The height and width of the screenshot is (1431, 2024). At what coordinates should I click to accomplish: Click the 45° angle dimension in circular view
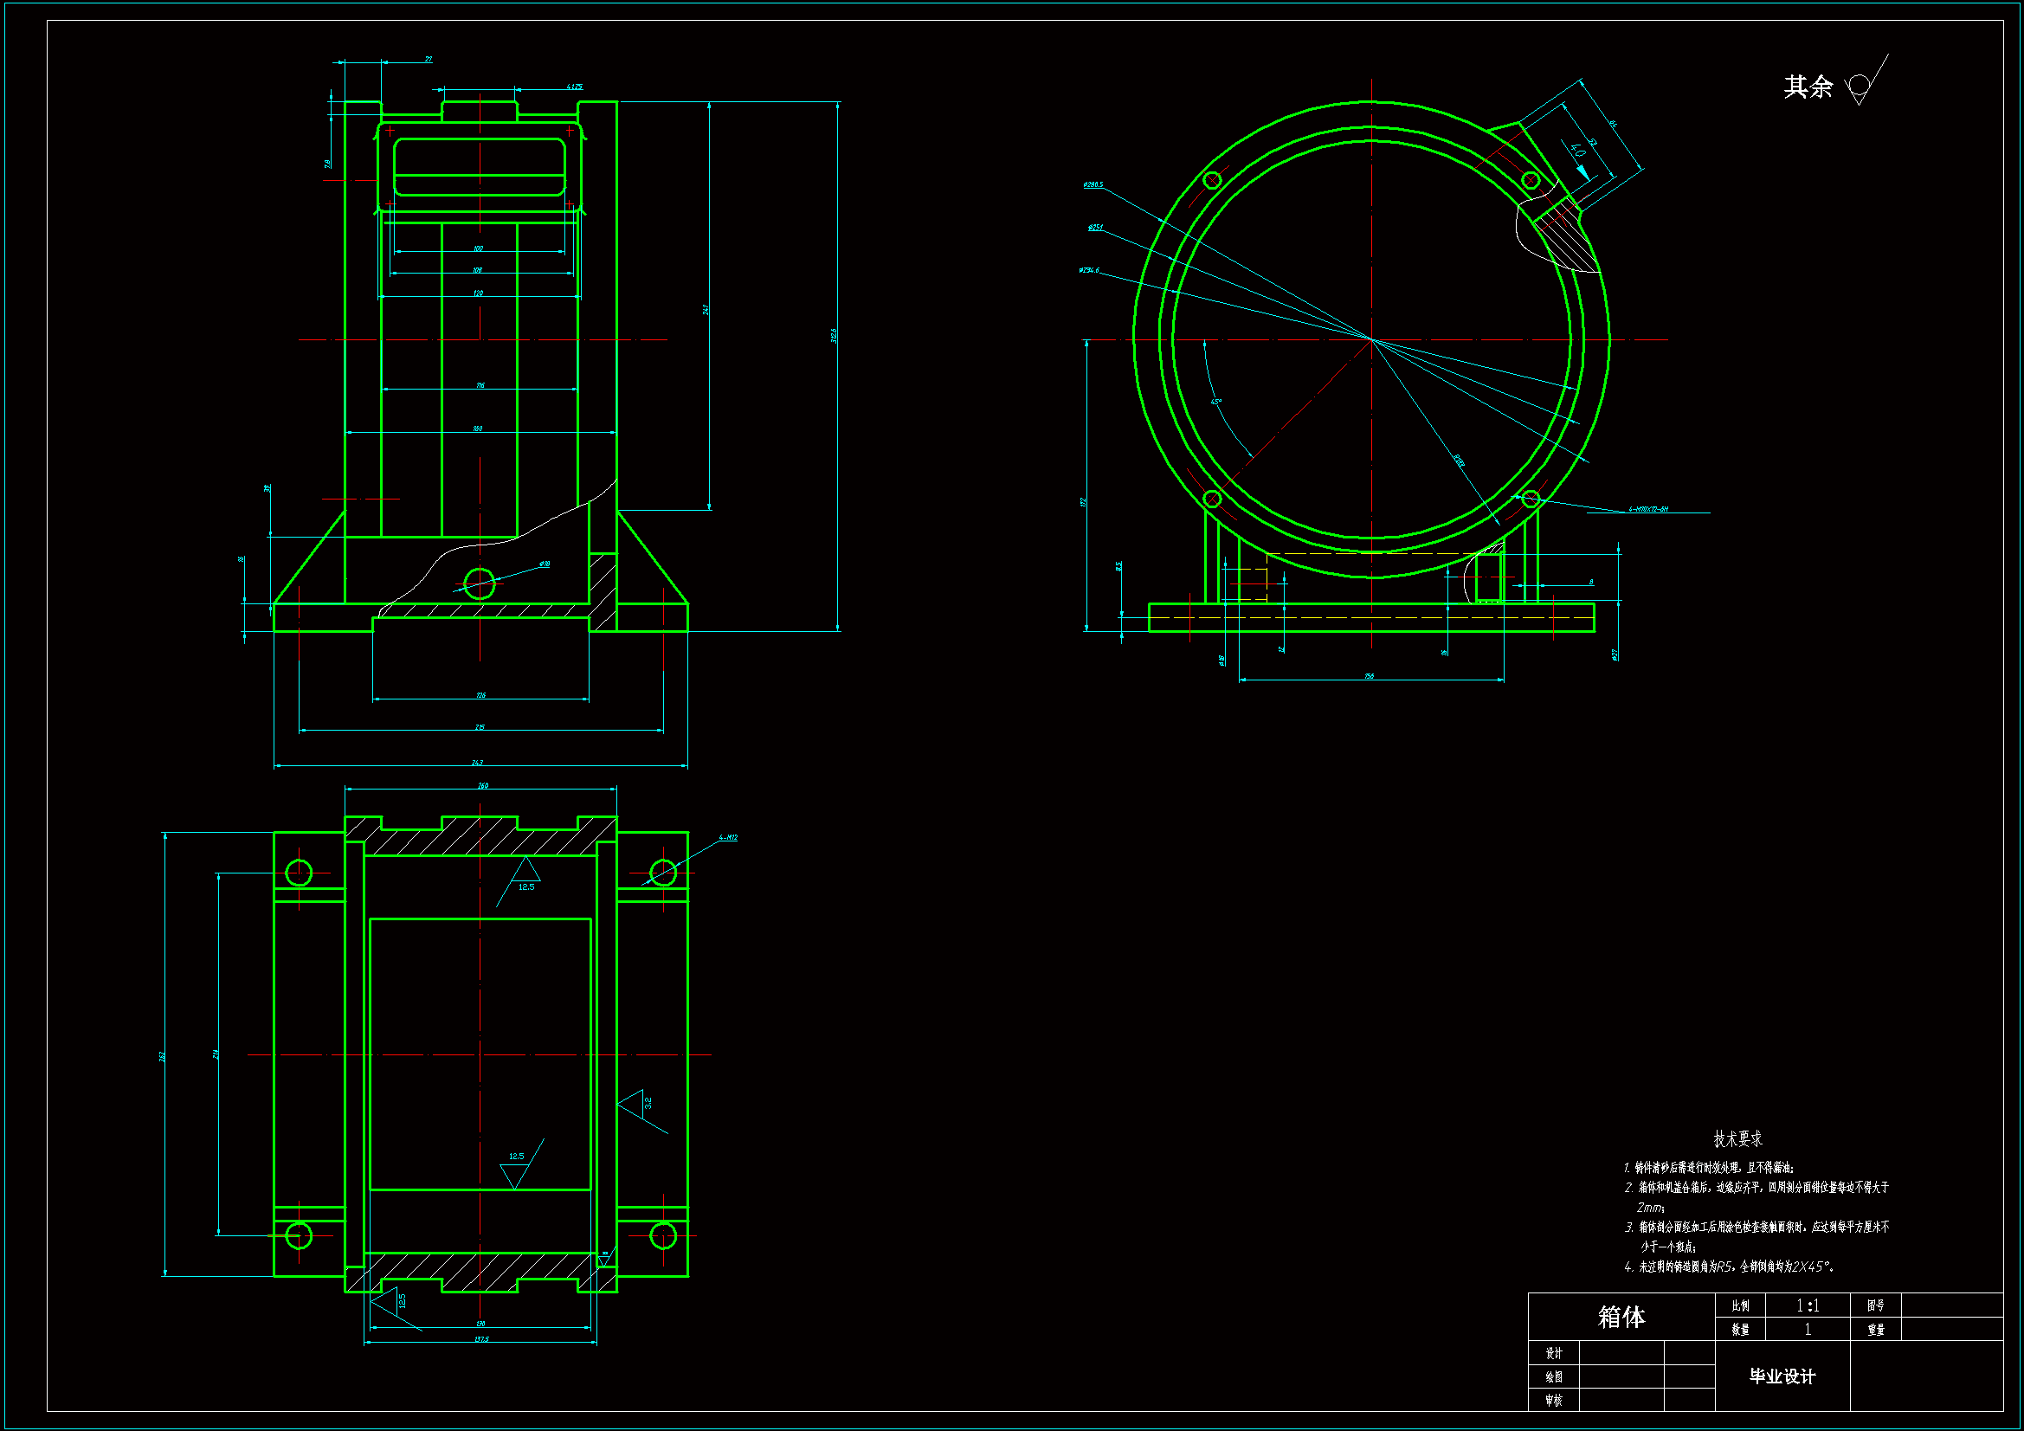tap(1216, 402)
